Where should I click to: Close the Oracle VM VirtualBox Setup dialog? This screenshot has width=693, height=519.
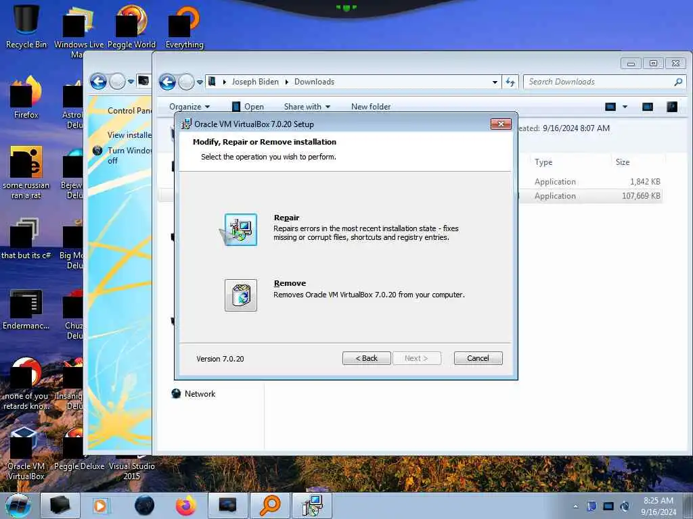(501, 124)
